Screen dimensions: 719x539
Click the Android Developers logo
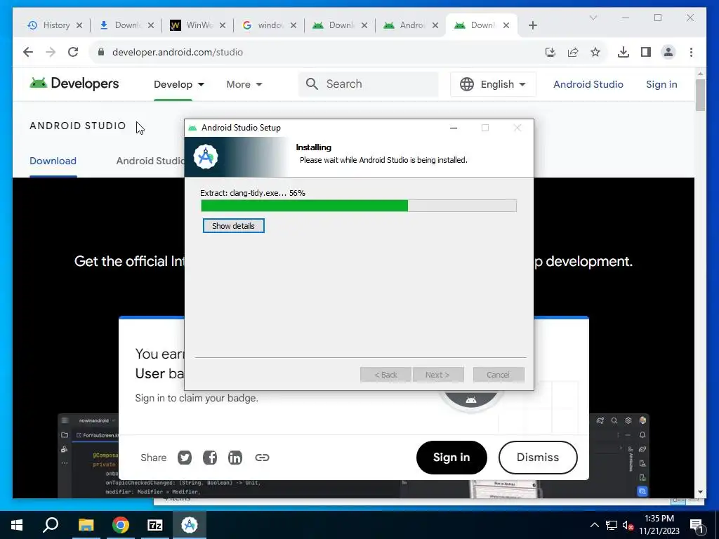pos(74,84)
